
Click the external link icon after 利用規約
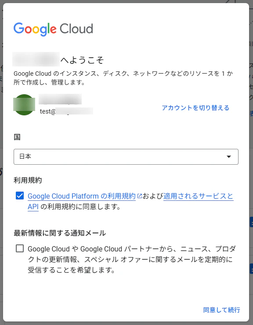coord(140,196)
